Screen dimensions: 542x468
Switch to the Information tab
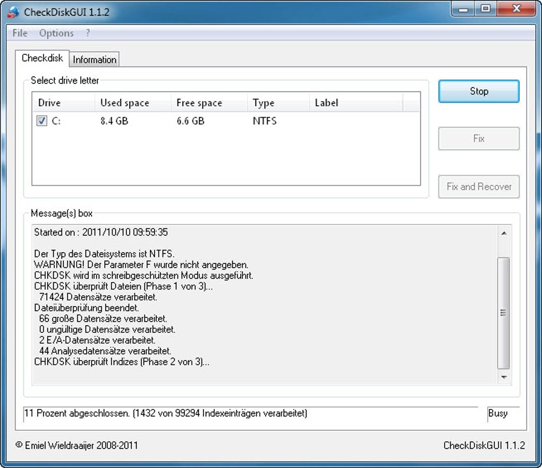tap(94, 60)
